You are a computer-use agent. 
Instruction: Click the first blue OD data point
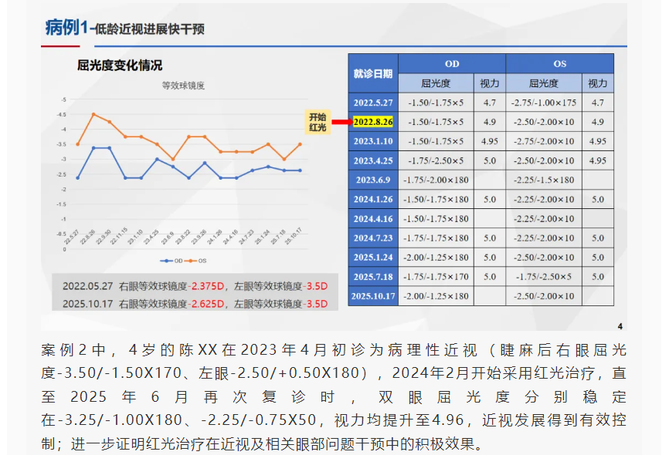pyautogui.click(x=77, y=177)
